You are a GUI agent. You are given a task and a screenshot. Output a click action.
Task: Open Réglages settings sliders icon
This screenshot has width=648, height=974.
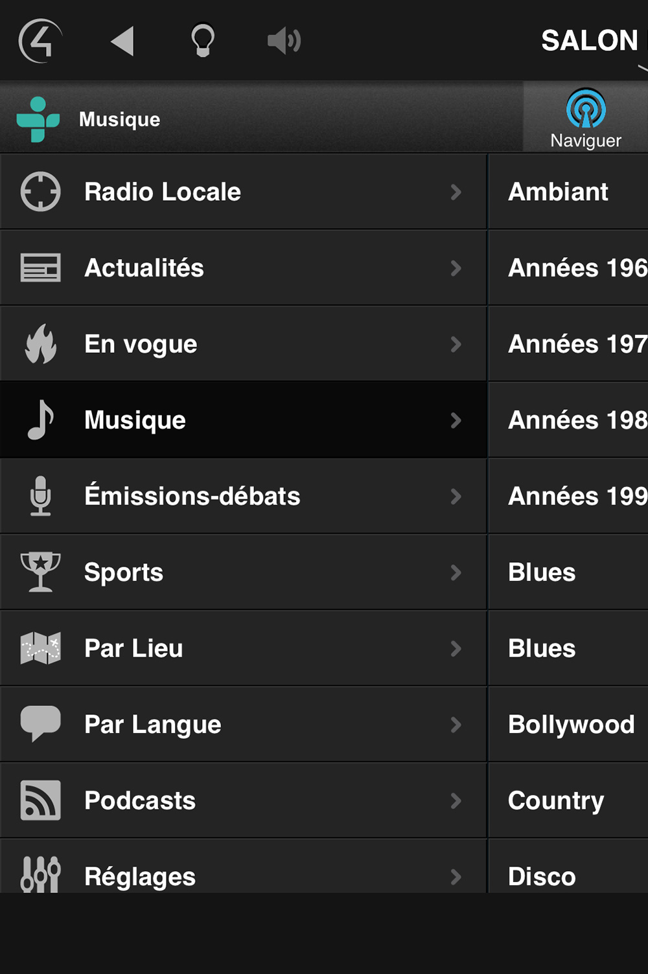pyautogui.click(x=40, y=874)
